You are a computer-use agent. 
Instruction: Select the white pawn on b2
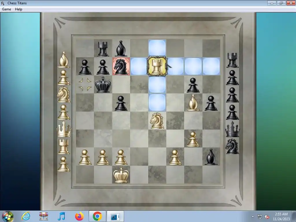(103, 157)
